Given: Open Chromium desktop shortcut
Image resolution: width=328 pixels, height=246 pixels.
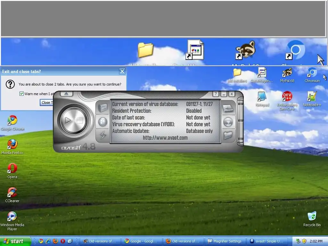Looking at the screenshot, I should [x=312, y=75].
